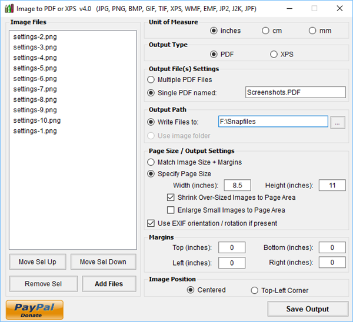Select settings-4.png in the file list
The height and width of the screenshot is (322, 353).
pyautogui.click(x=35, y=58)
